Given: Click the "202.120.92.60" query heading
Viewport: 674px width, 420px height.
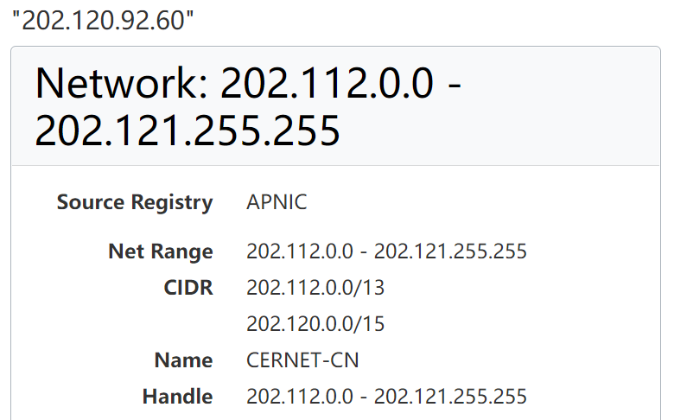Looking at the screenshot, I should click(103, 20).
